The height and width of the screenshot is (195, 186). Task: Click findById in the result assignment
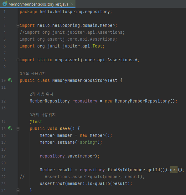pos(117,170)
